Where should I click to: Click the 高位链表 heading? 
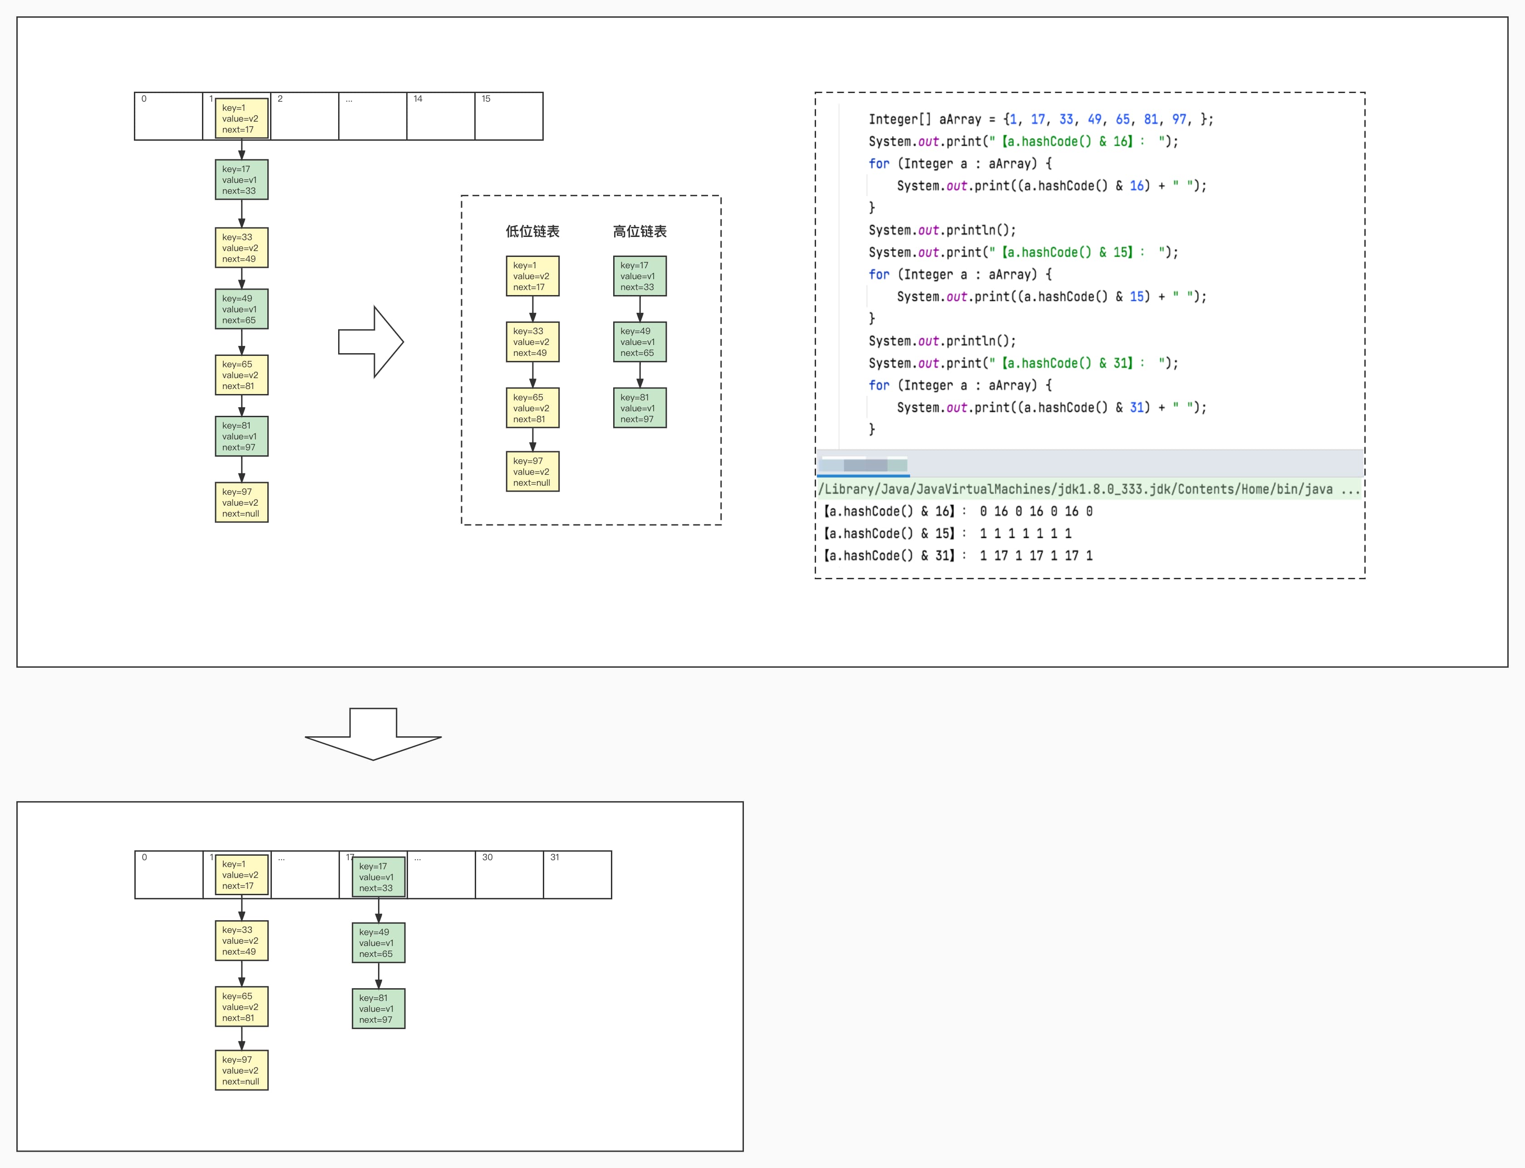point(640,232)
